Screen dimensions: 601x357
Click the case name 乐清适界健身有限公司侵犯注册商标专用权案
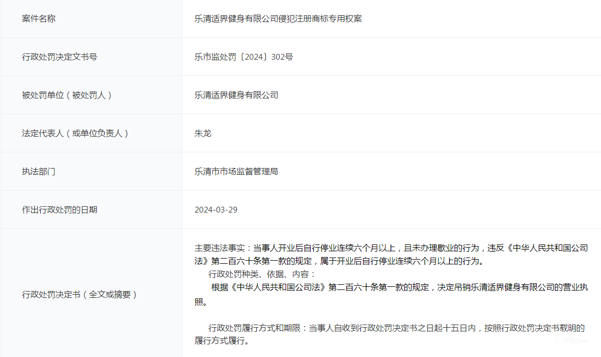pyautogui.click(x=278, y=18)
